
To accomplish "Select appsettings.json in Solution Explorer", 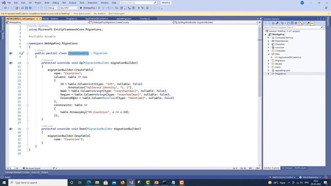I will pos(282,70).
